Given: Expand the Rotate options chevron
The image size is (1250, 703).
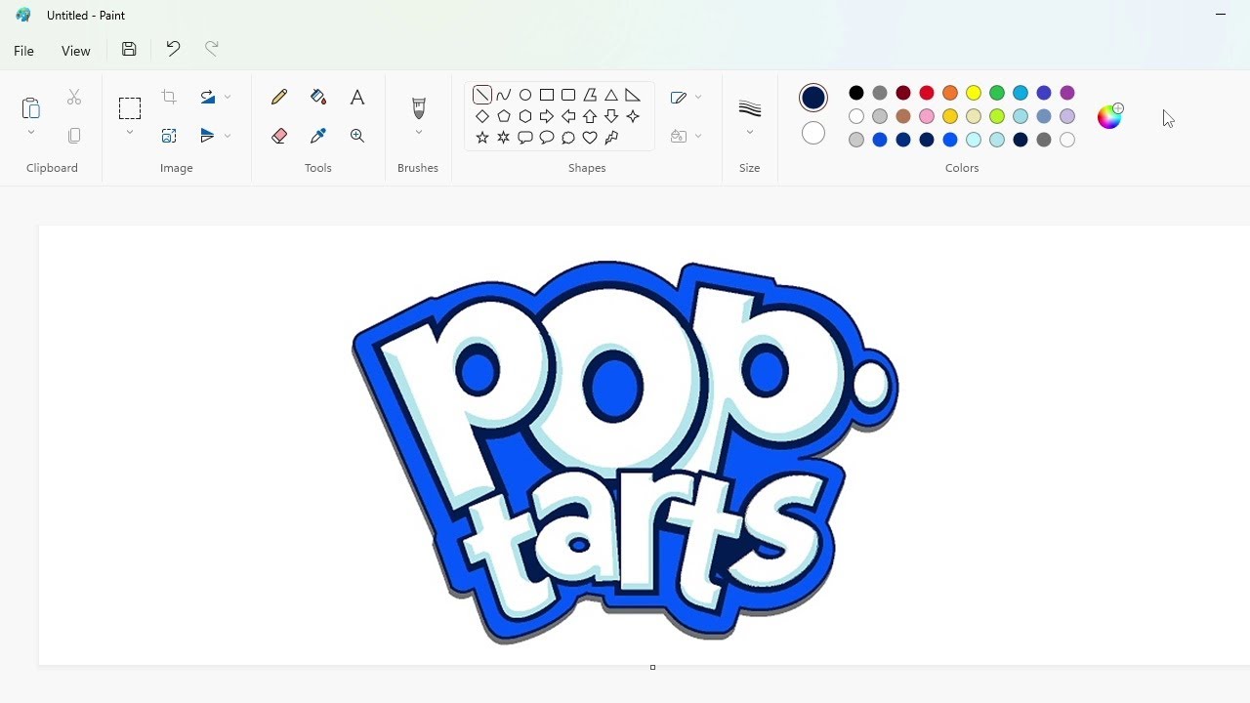Looking at the screenshot, I should click(228, 97).
